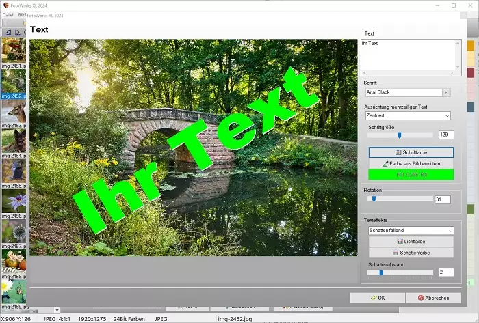The width and height of the screenshot is (479, 323).
Task: Click the eyedropper icon on Farbe aus Bild ermitteln
Action: [x=387, y=164]
